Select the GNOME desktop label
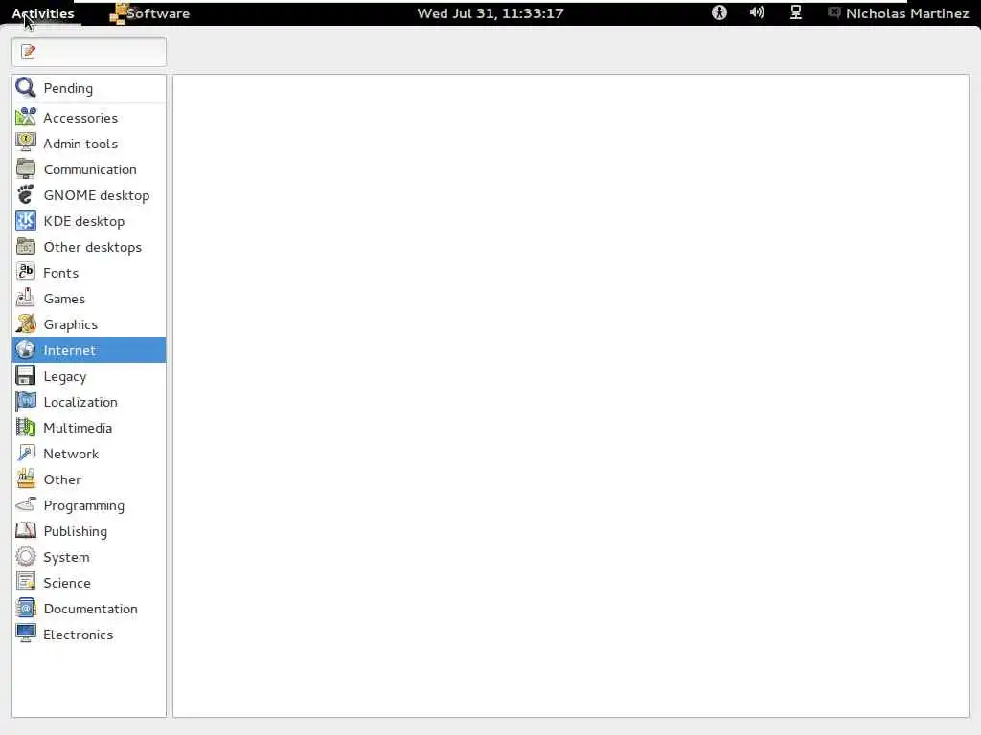 pos(97,195)
